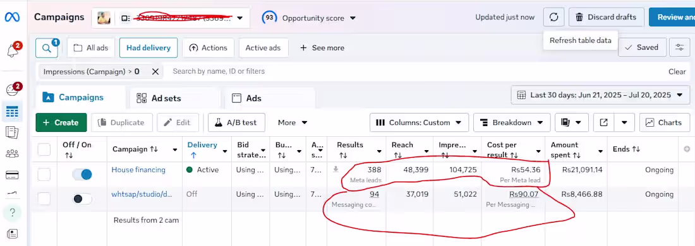The width and height of the screenshot is (695, 246).
Task: Open the Billing card icon in sidebar
Action: (x=12, y=175)
